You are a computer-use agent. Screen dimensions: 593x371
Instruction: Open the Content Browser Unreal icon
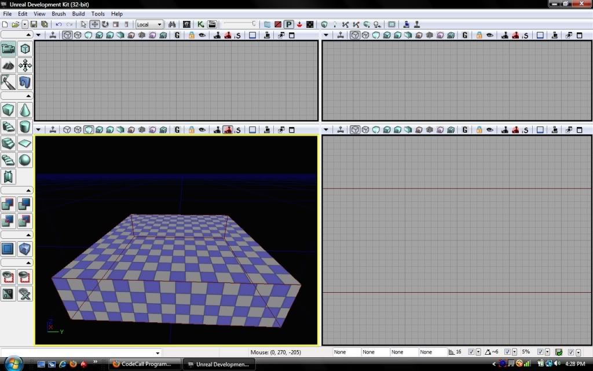186,24
